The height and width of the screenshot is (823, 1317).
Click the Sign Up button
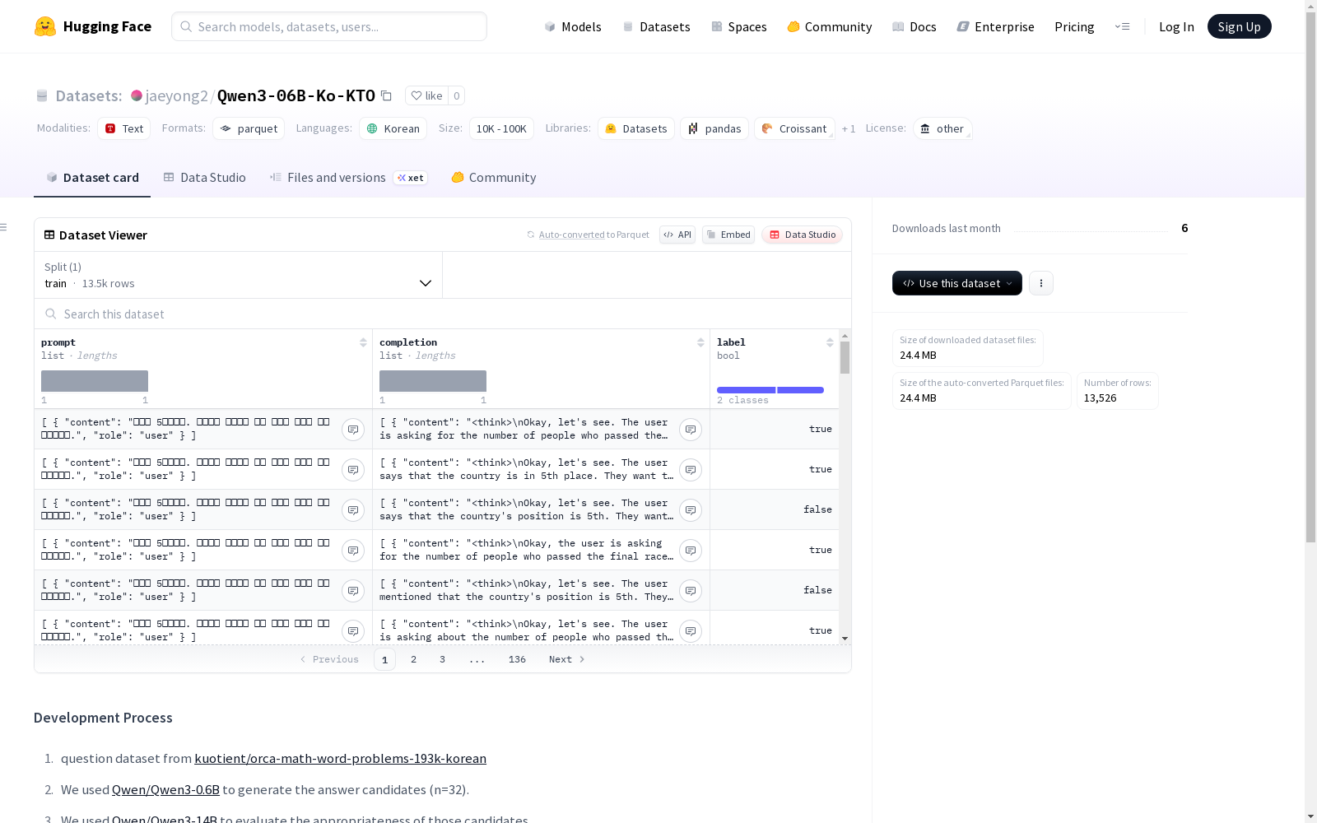coord(1239,26)
